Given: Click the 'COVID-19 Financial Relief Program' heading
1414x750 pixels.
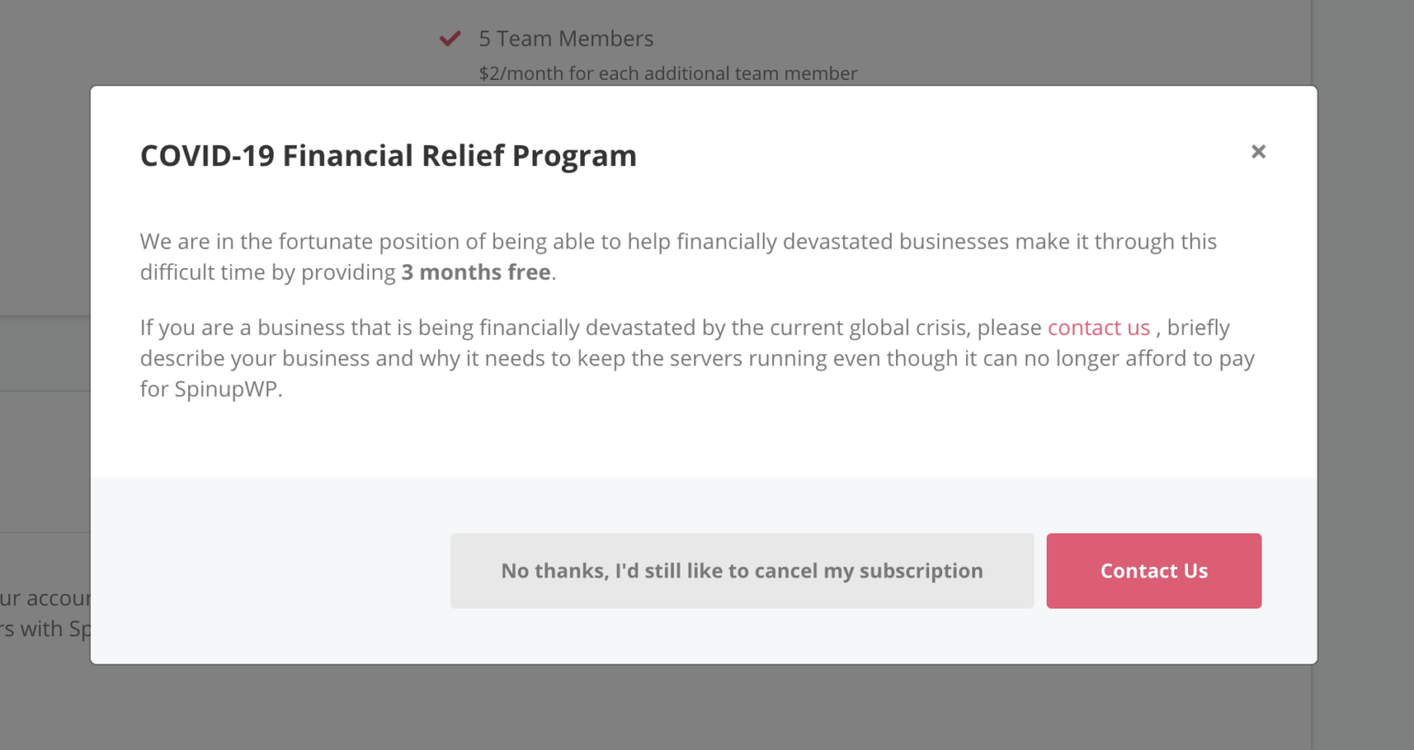Looking at the screenshot, I should click(388, 155).
